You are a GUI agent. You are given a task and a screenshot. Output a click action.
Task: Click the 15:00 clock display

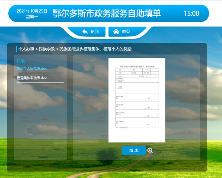click(x=191, y=13)
